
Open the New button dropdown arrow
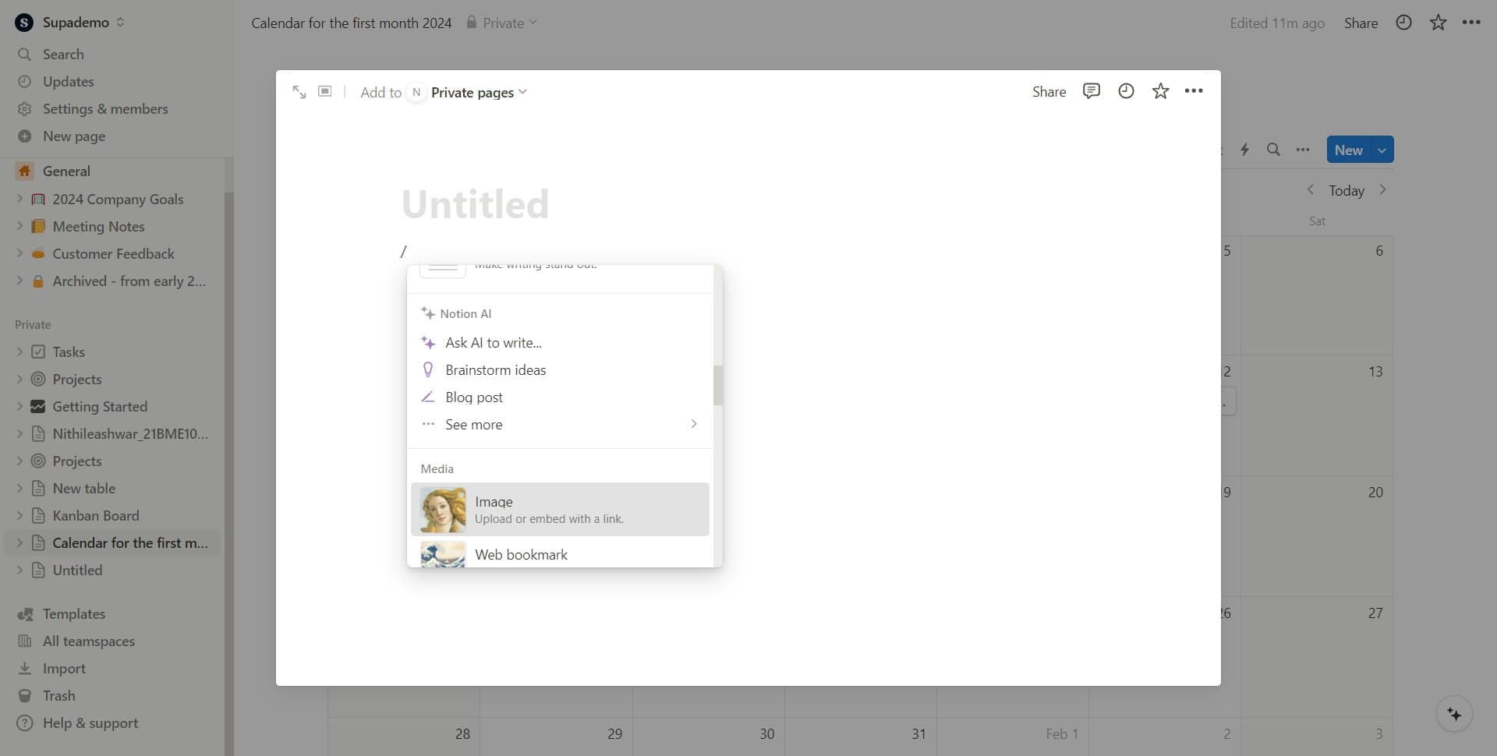pyautogui.click(x=1382, y=149)
